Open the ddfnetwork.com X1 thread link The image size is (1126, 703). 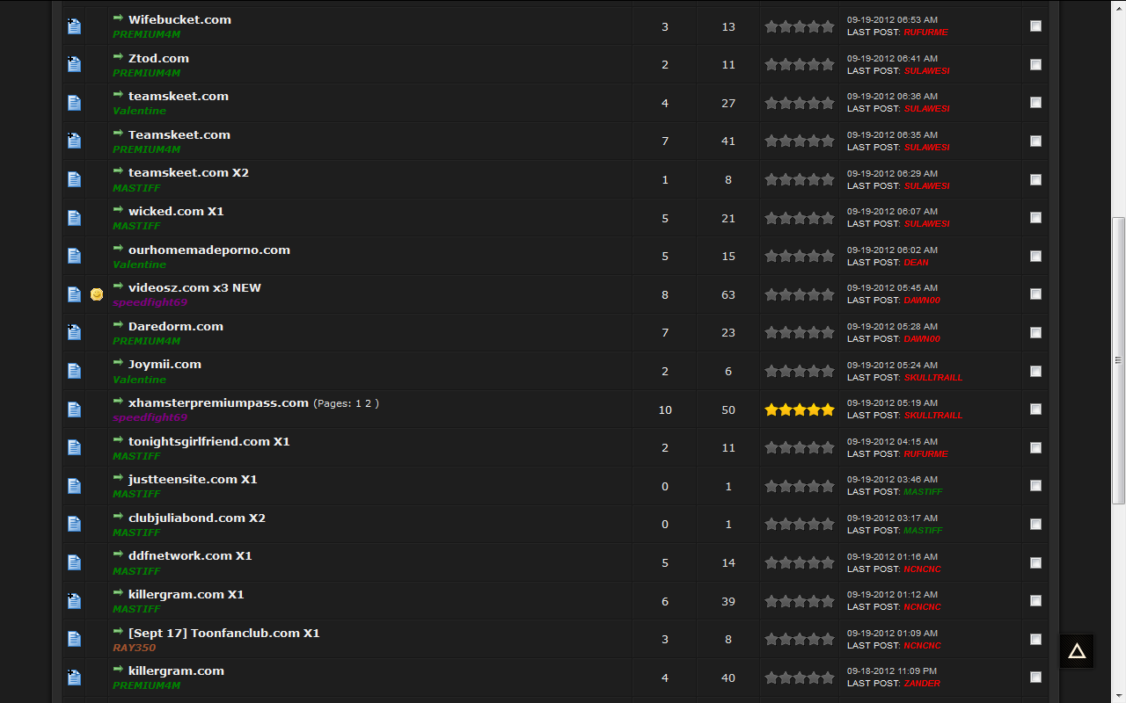190,556
